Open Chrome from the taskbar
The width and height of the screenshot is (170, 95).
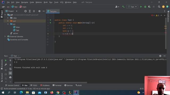[58, 93]
